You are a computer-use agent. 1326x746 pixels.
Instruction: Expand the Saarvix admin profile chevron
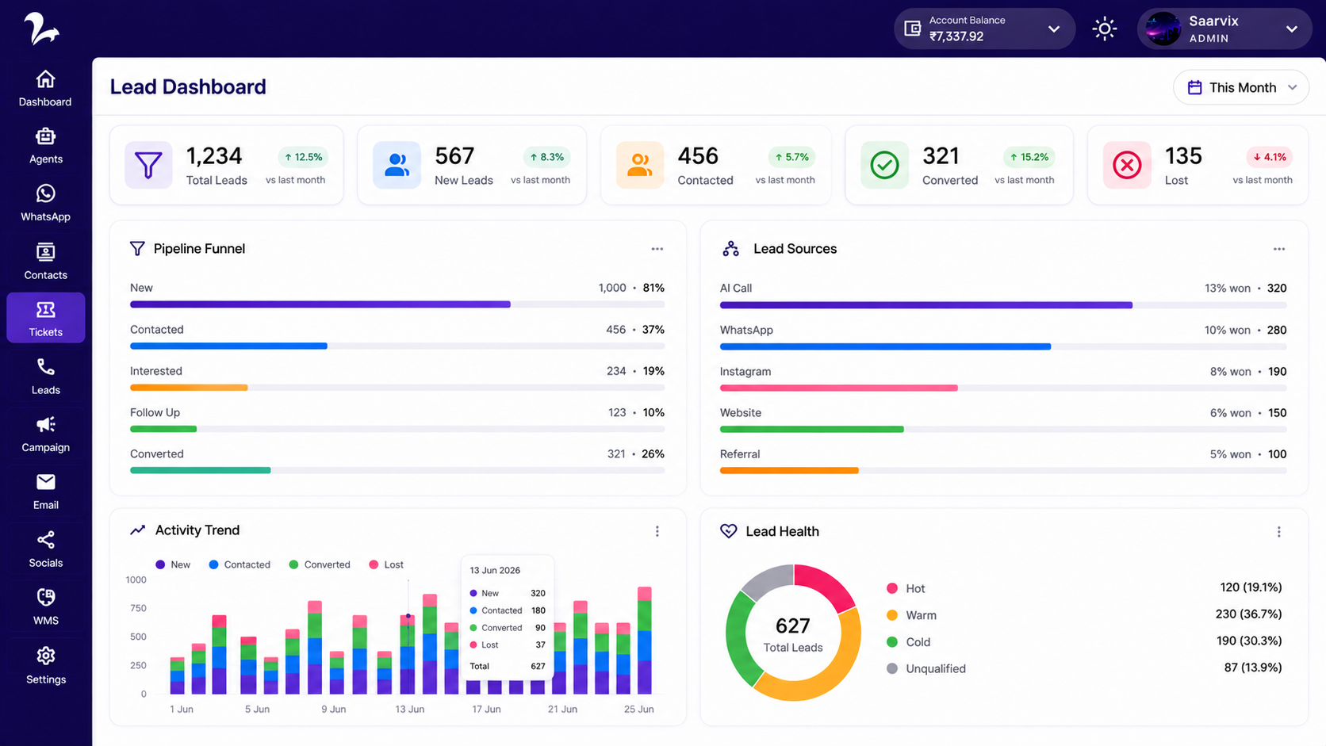point(1292,29)
